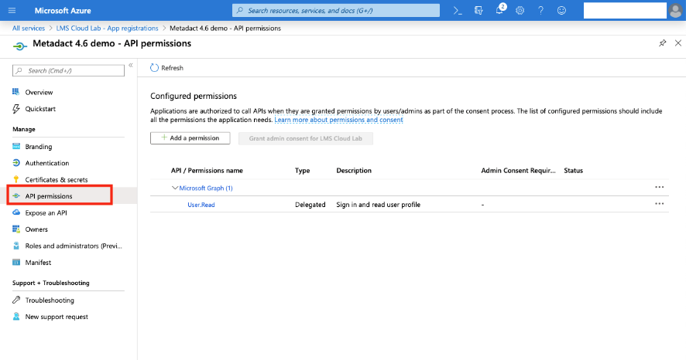686x360 pixels.
Task: Open the Help question mark icon
Action: click(540, 11)
